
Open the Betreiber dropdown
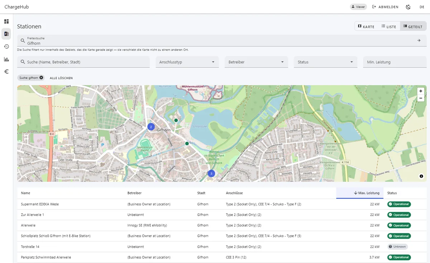[256, 62]
